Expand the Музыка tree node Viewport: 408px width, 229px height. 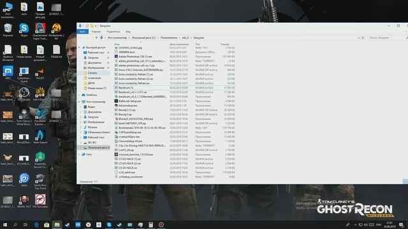pos(81,127)
